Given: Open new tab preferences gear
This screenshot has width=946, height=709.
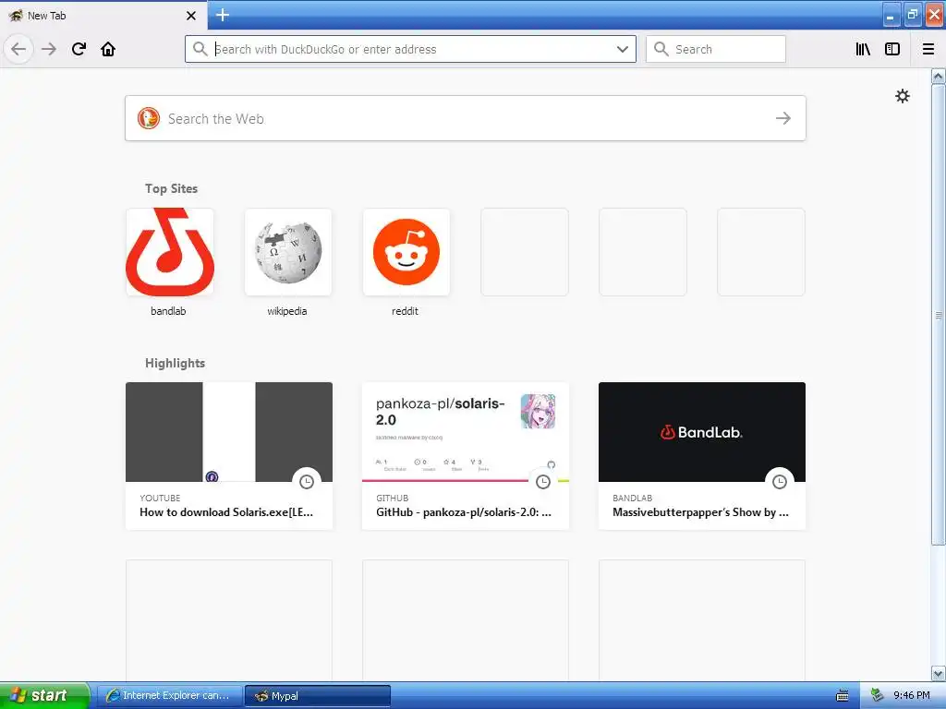Looking at the screenshot, I should (x=902, y=96).
